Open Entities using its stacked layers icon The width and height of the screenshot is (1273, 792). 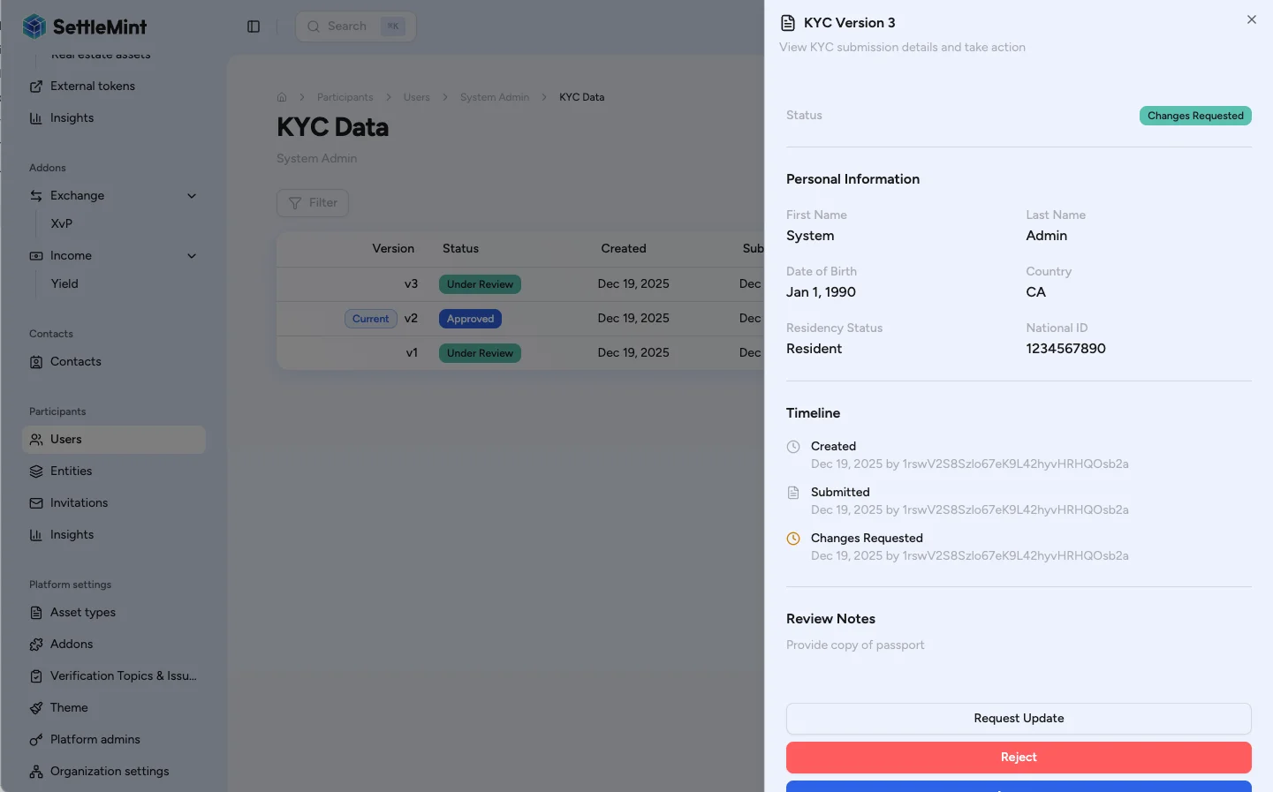click(x=36, y=471)
